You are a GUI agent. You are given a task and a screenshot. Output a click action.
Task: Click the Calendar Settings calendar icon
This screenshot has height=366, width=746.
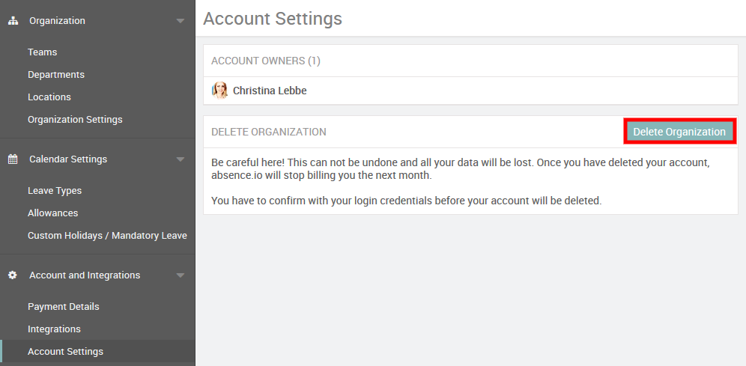[13, 159]
